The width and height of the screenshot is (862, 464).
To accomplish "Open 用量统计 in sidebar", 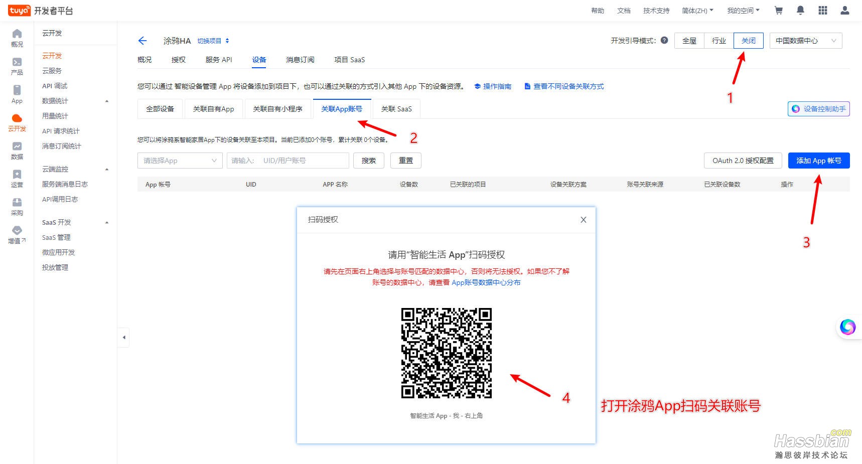I will coord(55,116).
